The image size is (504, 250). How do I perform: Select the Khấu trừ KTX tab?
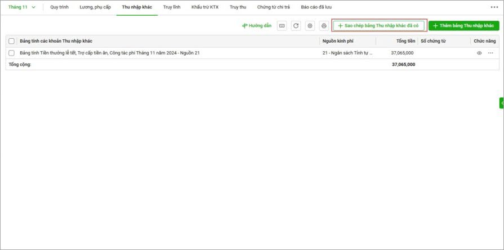[x=205, y=7]
